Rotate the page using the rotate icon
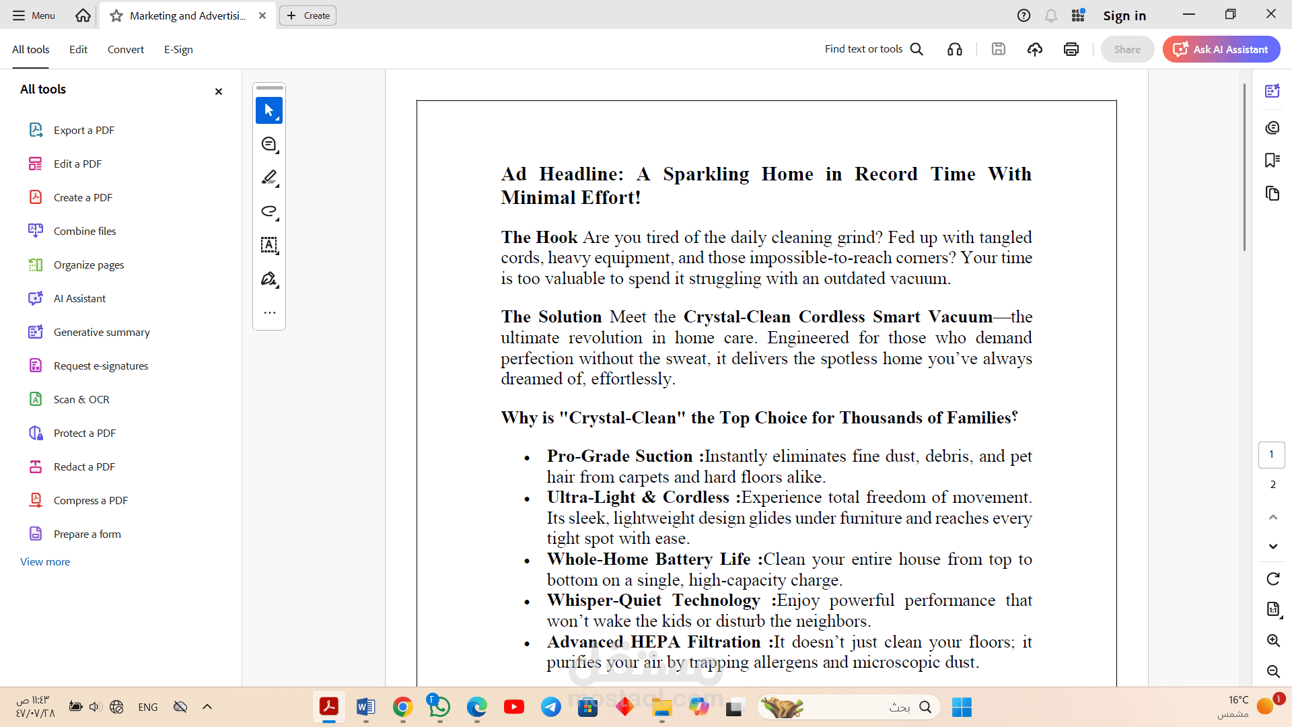The height and width of the screenshot is (727, 1292). click(1272, 579)
